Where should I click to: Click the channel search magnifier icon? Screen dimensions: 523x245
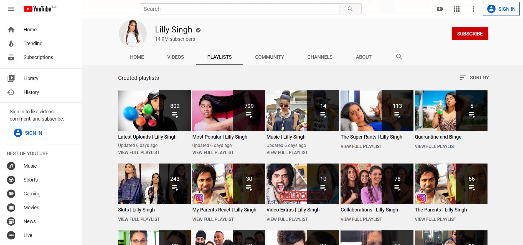pyautogui.click(x=399, y=57)
